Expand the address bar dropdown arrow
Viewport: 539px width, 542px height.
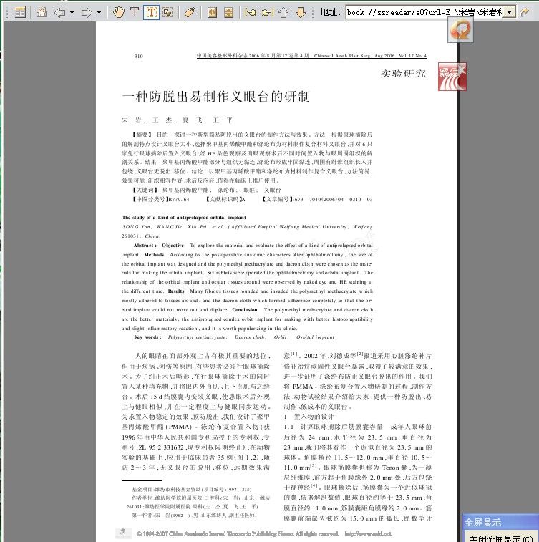pos(509,12)
